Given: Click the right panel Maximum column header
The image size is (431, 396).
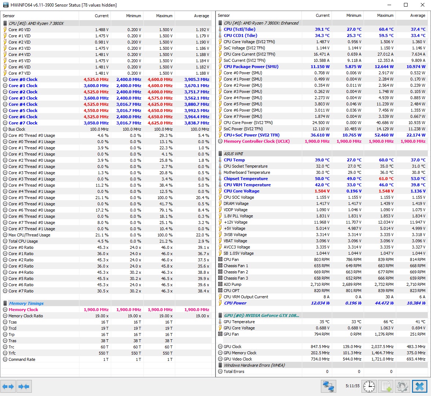Looking at the screenshot, I should (x=380, y=15).
